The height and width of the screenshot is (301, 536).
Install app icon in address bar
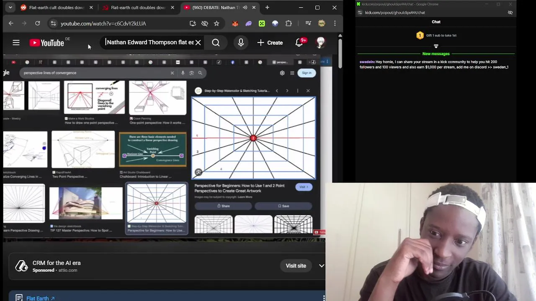193,23
